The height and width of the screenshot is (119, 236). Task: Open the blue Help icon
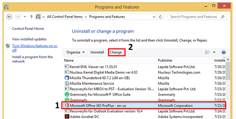coord(224,52)
